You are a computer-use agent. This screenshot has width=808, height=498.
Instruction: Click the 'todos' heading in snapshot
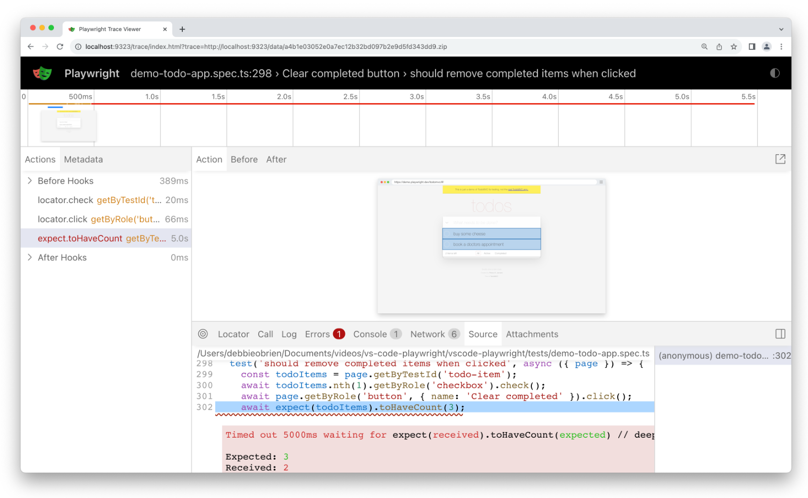coord(491,206)
